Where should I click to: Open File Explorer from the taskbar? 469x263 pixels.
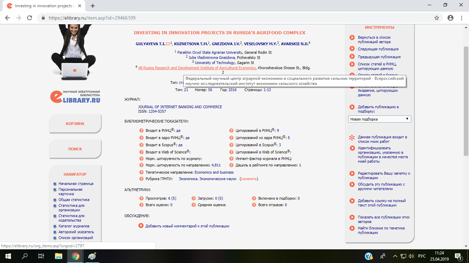[x=59, y=256]
